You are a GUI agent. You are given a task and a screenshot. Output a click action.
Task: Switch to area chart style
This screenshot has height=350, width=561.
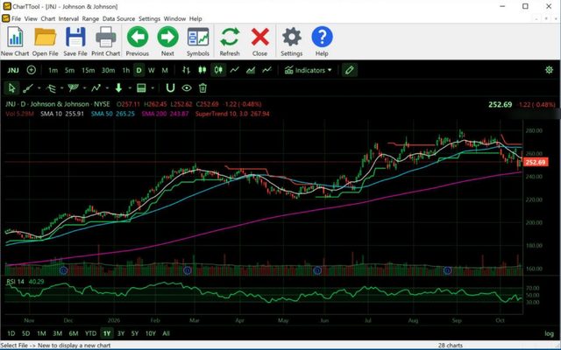(x=251, y=70)
